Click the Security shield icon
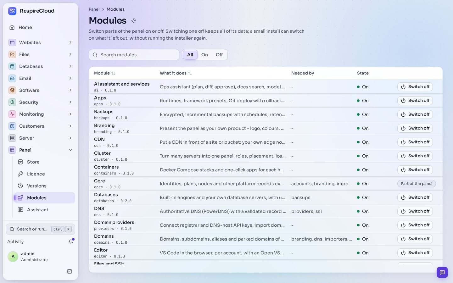453x283 pixels. click(12, 102)
